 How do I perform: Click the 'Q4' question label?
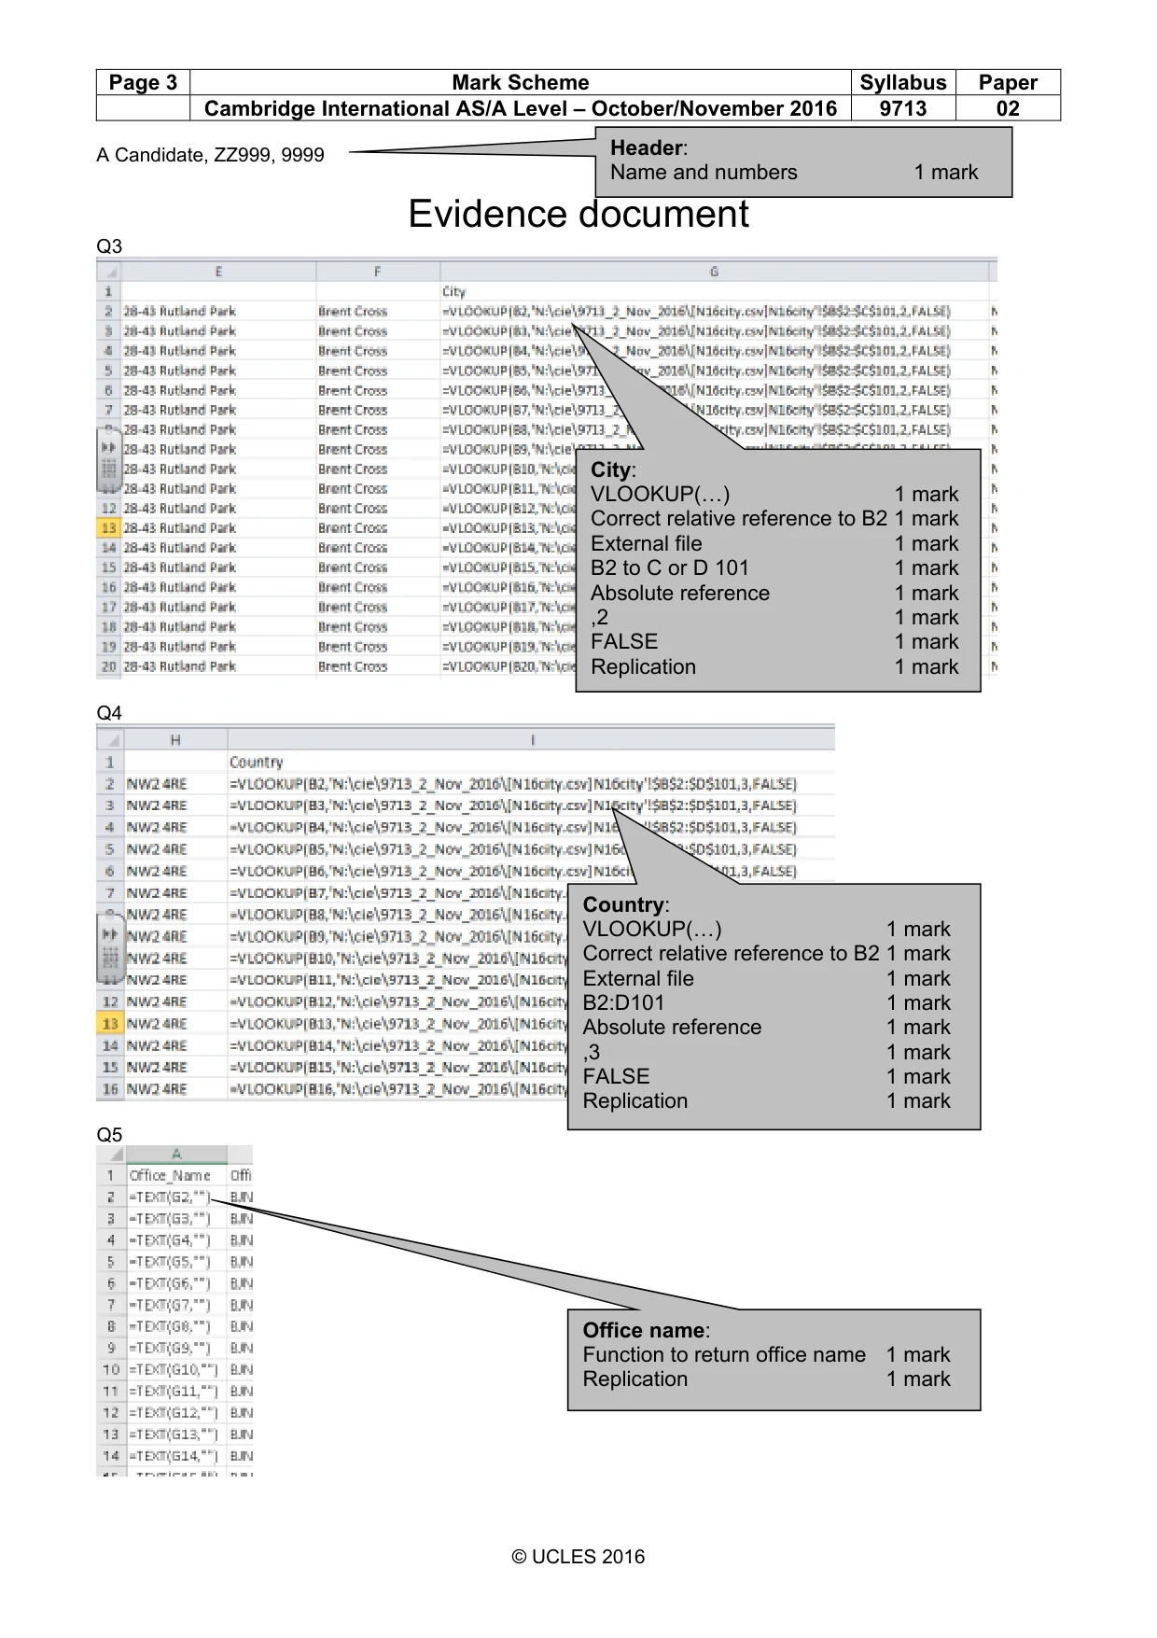[x=109, y=713]
